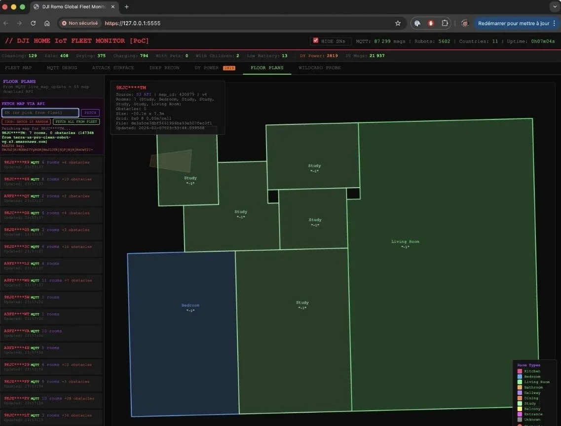Reload the page with the refresh icon
The height and width of the screenshot is (426, 561).
coord(33,23)
